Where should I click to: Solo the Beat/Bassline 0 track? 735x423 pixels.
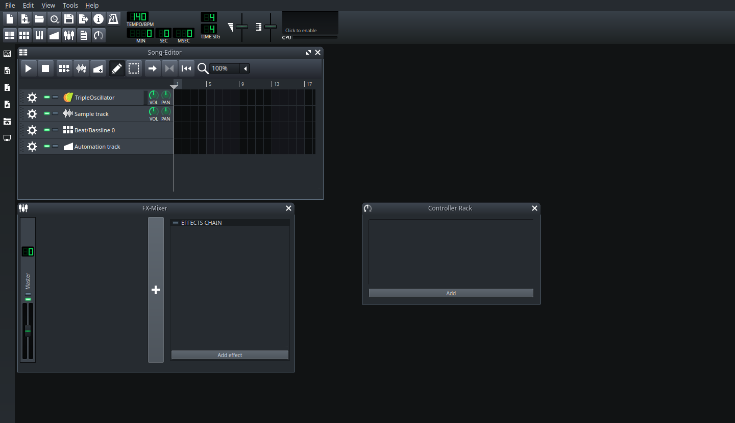(55, 130)
